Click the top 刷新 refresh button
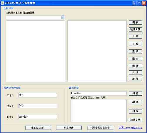Viewport: 147px width, 133px height. [136, 22]
